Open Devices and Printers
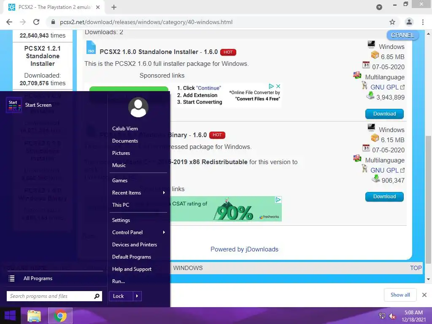432x324 pixels. (135, 245)
